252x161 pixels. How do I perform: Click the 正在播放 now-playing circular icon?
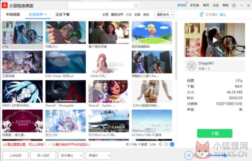[x=202, y=15]
